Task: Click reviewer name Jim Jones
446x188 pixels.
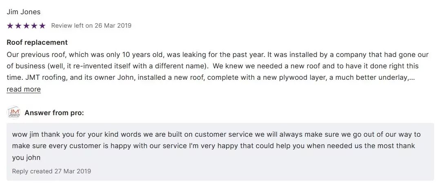Action: point(24,12)
